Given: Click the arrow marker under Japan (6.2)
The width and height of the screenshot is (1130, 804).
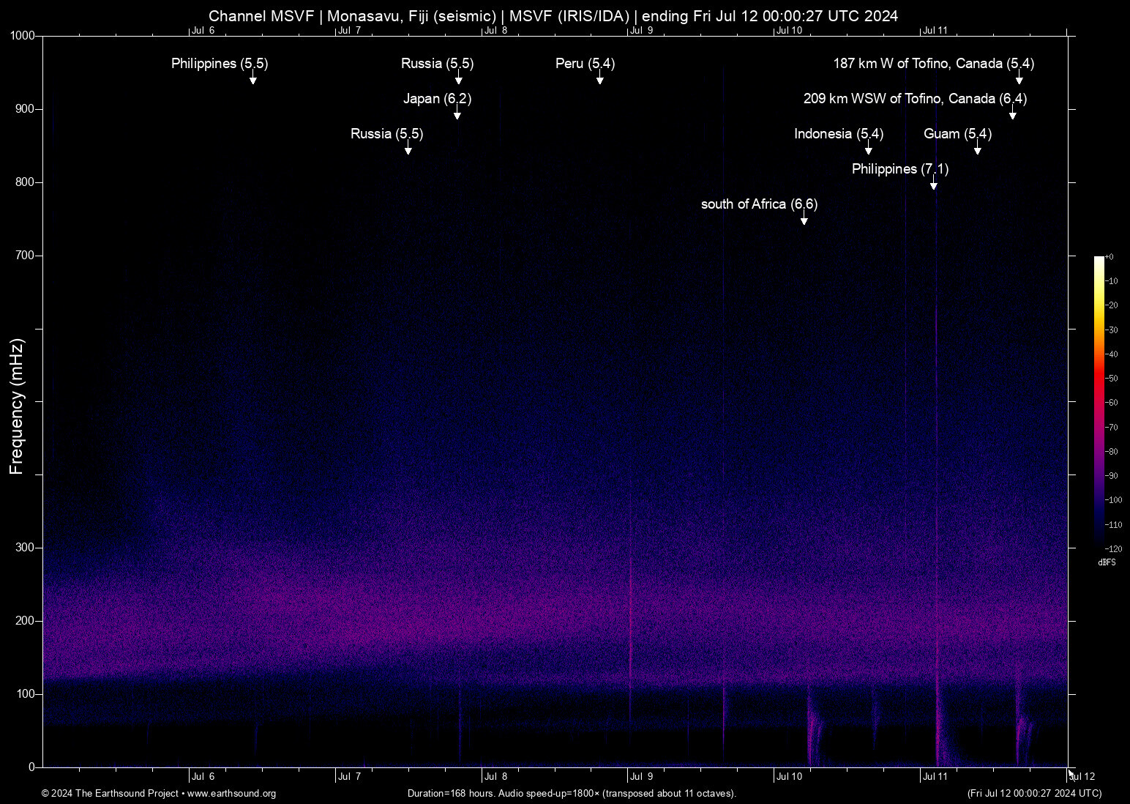Looking at the screenshot, I should tap(457, 114).
